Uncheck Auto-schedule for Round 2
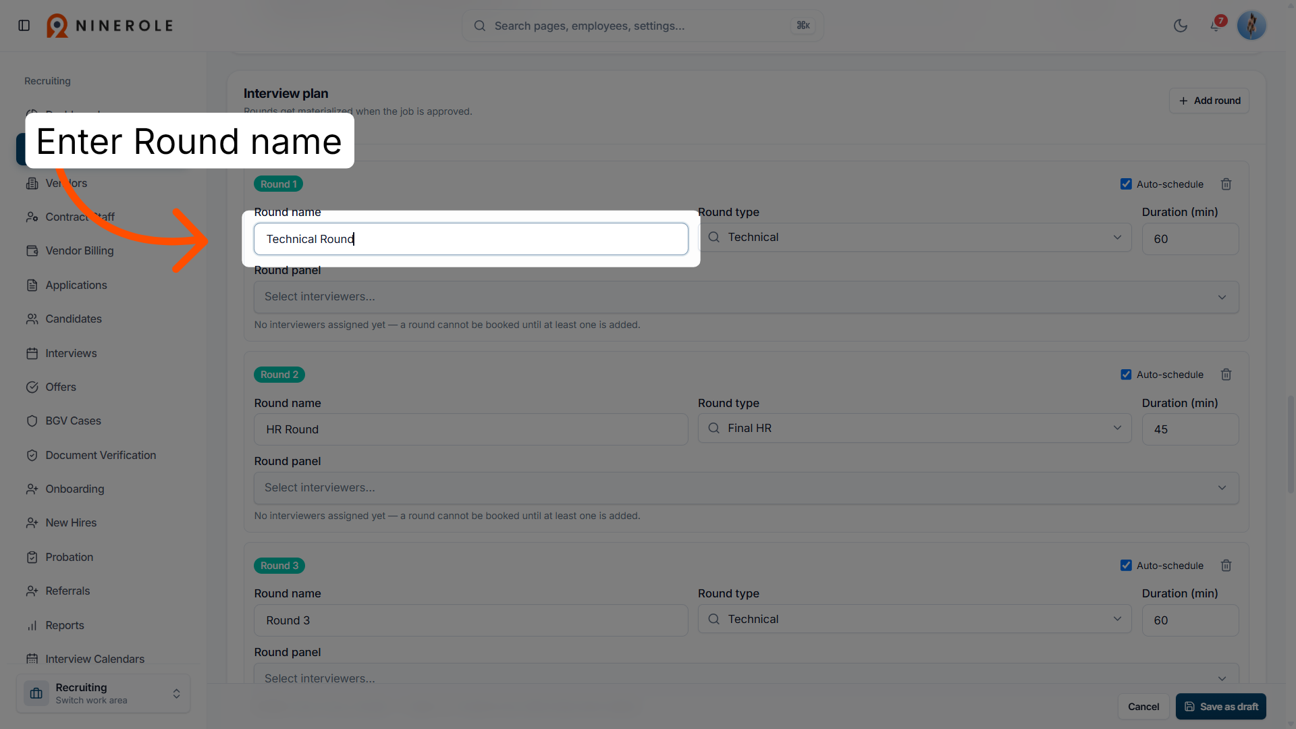Viewport: 1296px width, 729px height. 1126,375
